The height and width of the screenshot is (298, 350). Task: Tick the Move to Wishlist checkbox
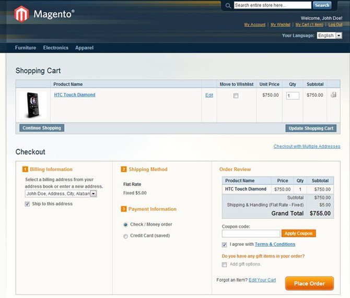(x=236, y=96)
